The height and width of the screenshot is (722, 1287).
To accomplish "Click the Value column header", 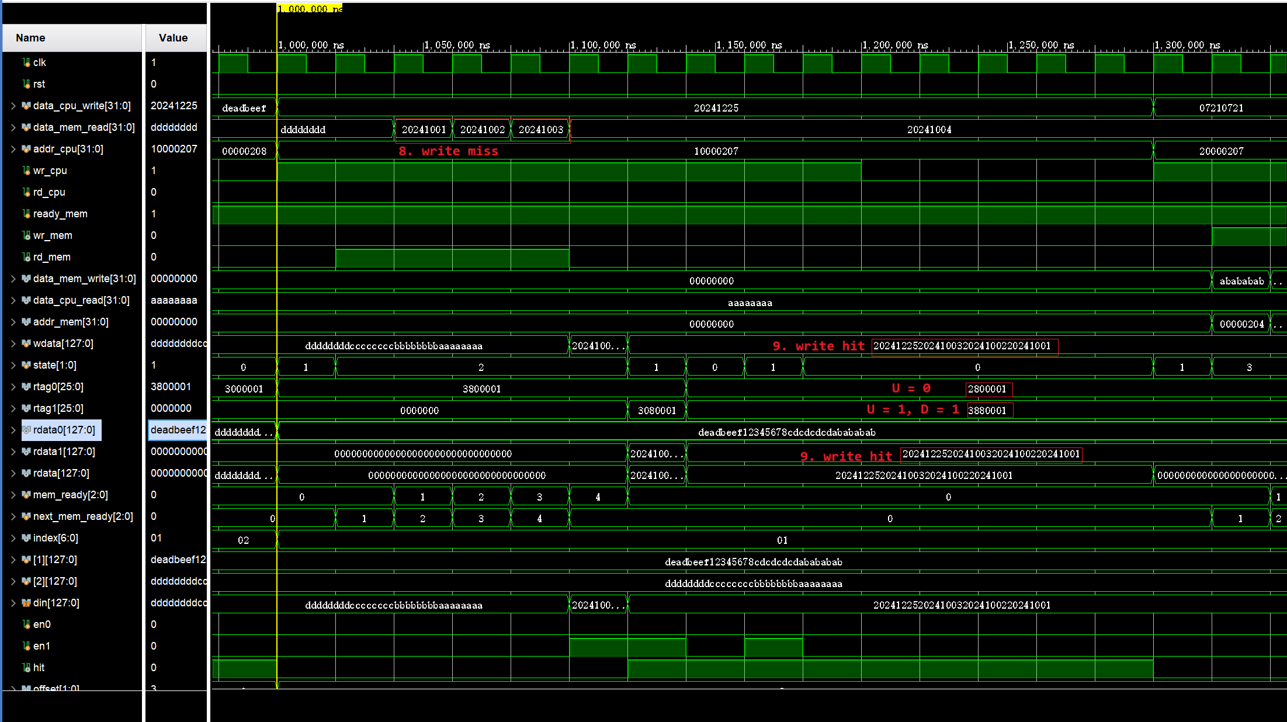I will [173, 38].
